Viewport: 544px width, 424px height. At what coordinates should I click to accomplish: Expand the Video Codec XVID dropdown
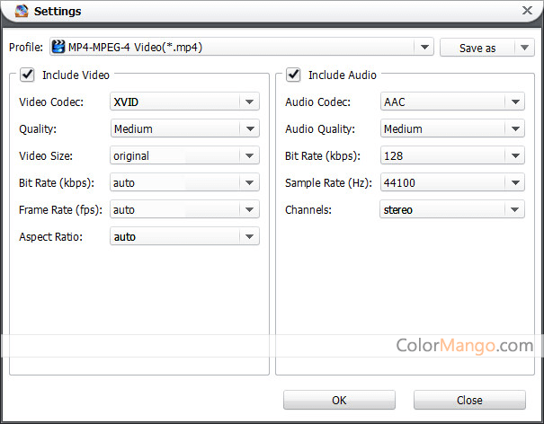[184, 102]
